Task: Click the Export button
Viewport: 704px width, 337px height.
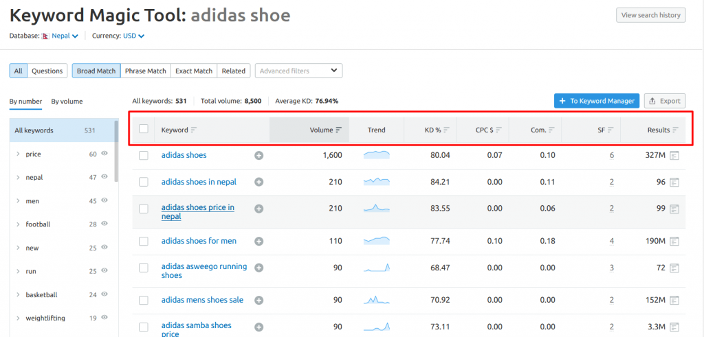Action: (x=665, y=101)
